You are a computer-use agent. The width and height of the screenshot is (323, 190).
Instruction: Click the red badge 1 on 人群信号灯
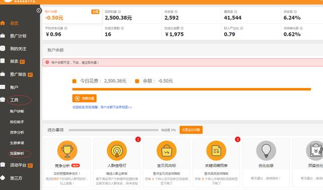tap(138, 139)
